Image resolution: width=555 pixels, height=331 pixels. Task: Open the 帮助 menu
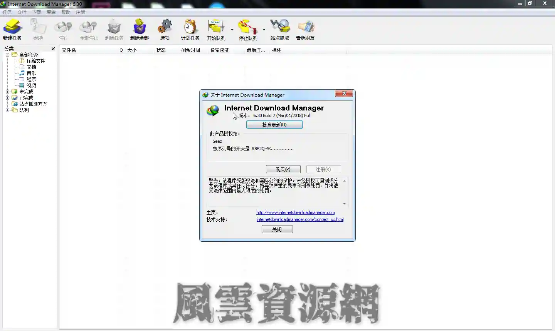pos(66,12)
